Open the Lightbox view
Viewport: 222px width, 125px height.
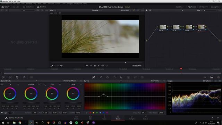click(216, 7)
